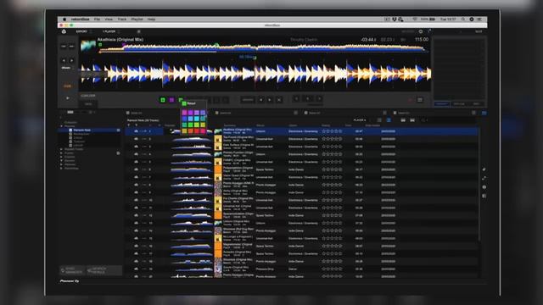This screenshot has width=543, height=305.
Task: Click the right loop control button
Action: pyautogui.click(x=319, y=99)
